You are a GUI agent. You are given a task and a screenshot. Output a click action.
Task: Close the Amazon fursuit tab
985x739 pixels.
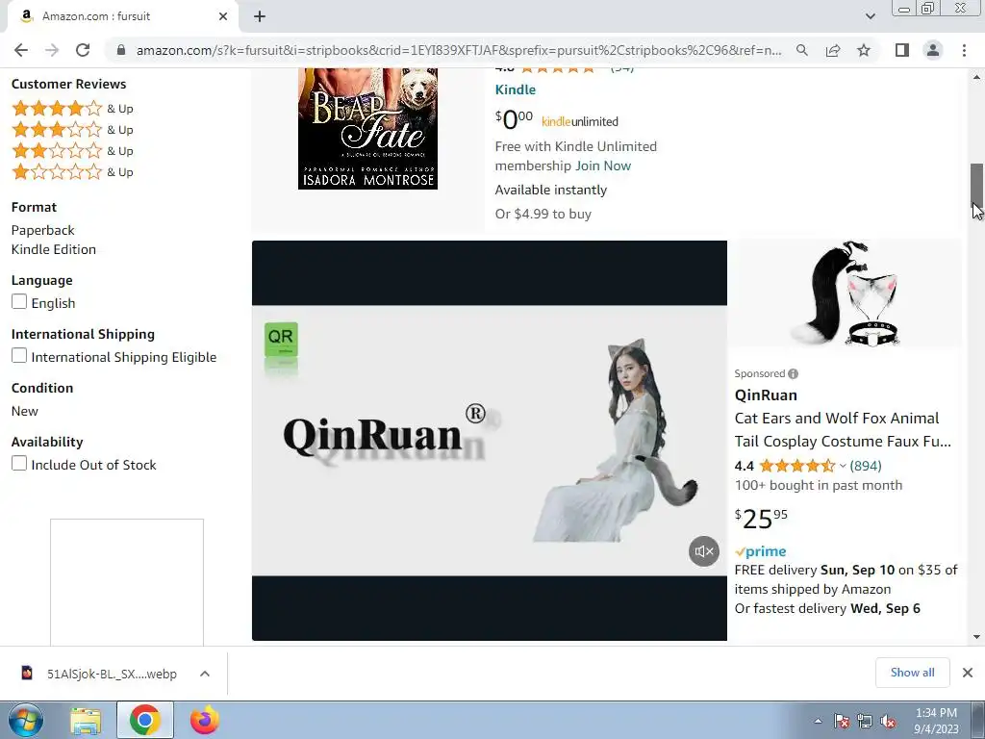[223, 16]
